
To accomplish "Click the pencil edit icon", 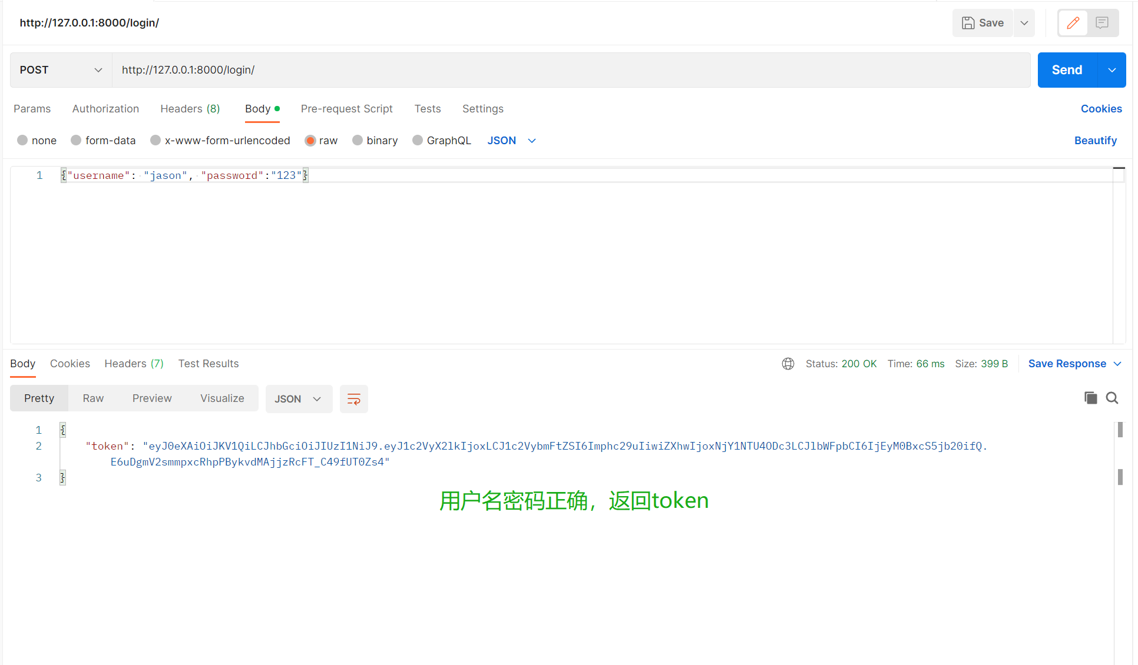I will [1073, 23].
